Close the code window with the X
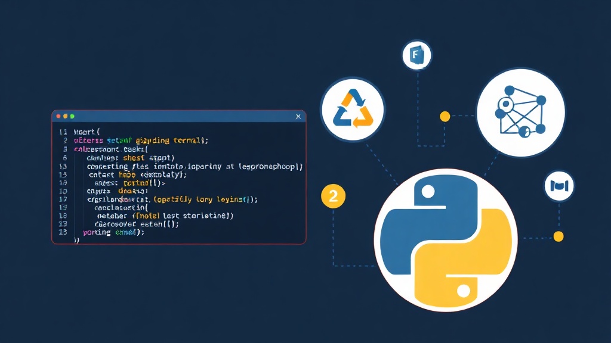Screen dimensions: 611x343 298,116
